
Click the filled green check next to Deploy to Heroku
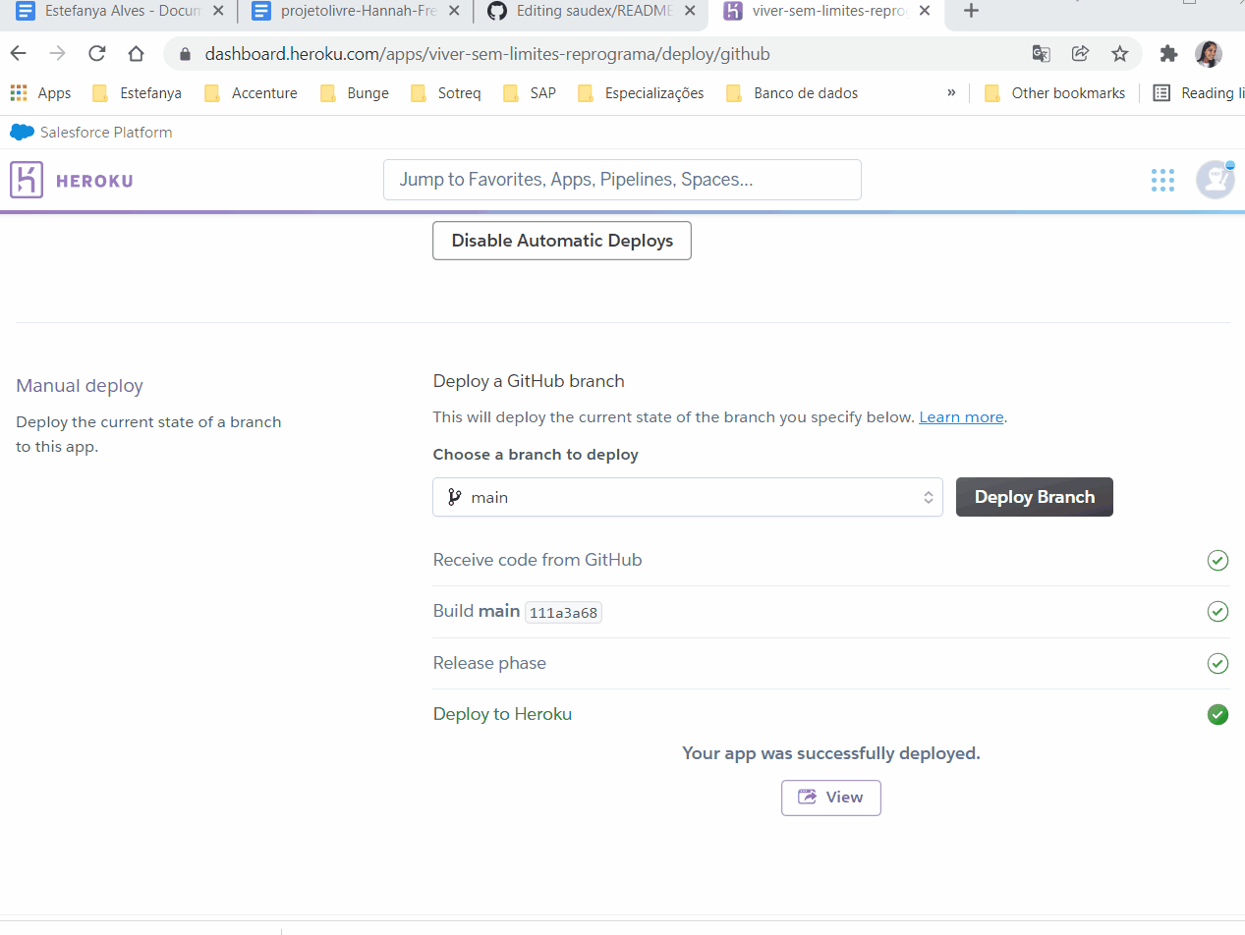click(1217, 715)
